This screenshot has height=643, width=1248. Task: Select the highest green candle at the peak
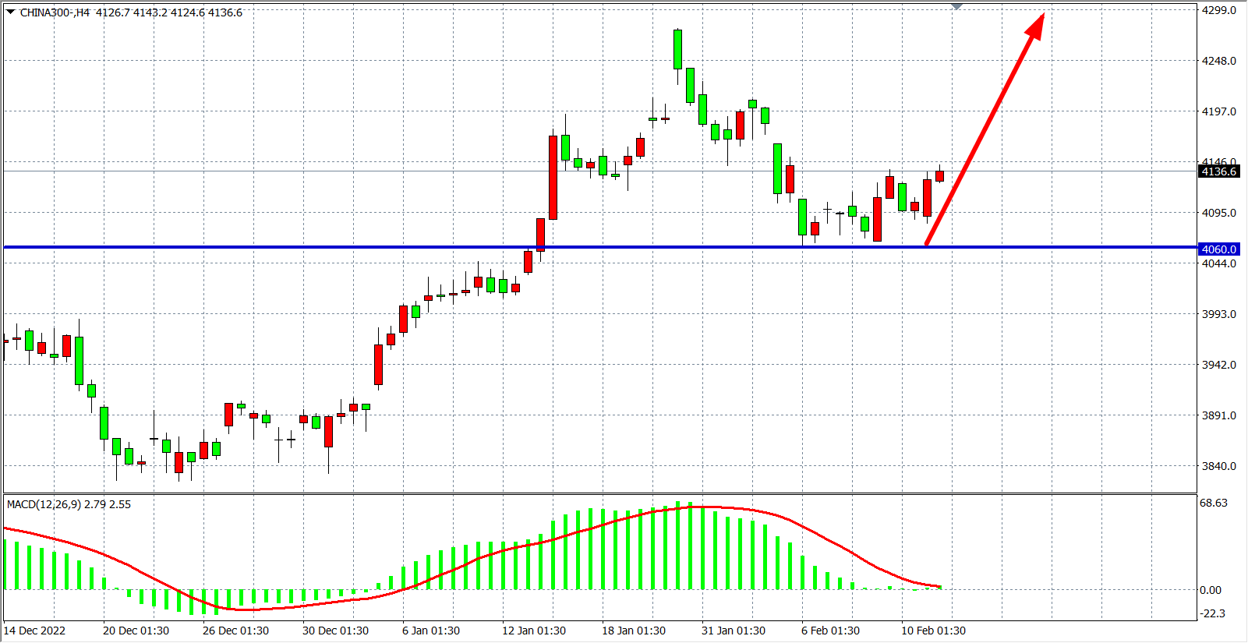677,50
